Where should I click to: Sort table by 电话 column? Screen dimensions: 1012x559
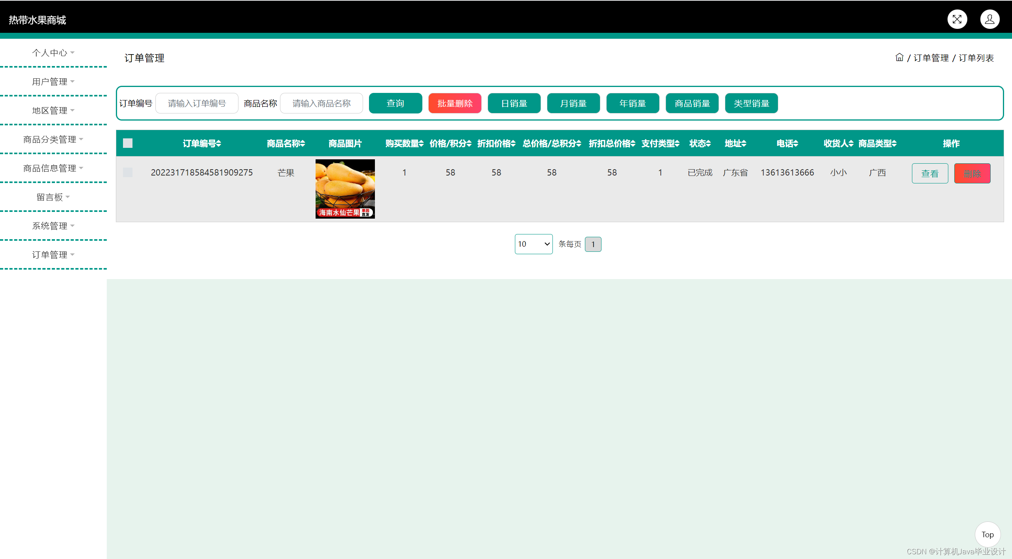[x=796, y=144]
